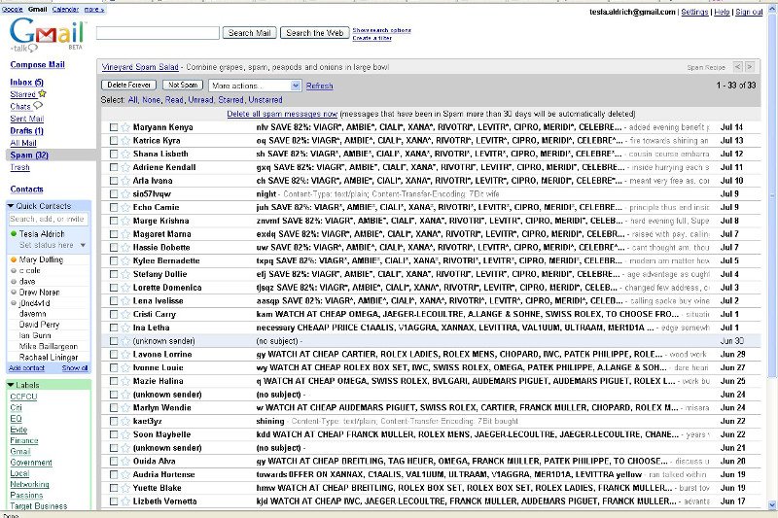This screenshot has width=778, height=518.
Task: Star the email from Yuette Blake
Action: [124, 487]
